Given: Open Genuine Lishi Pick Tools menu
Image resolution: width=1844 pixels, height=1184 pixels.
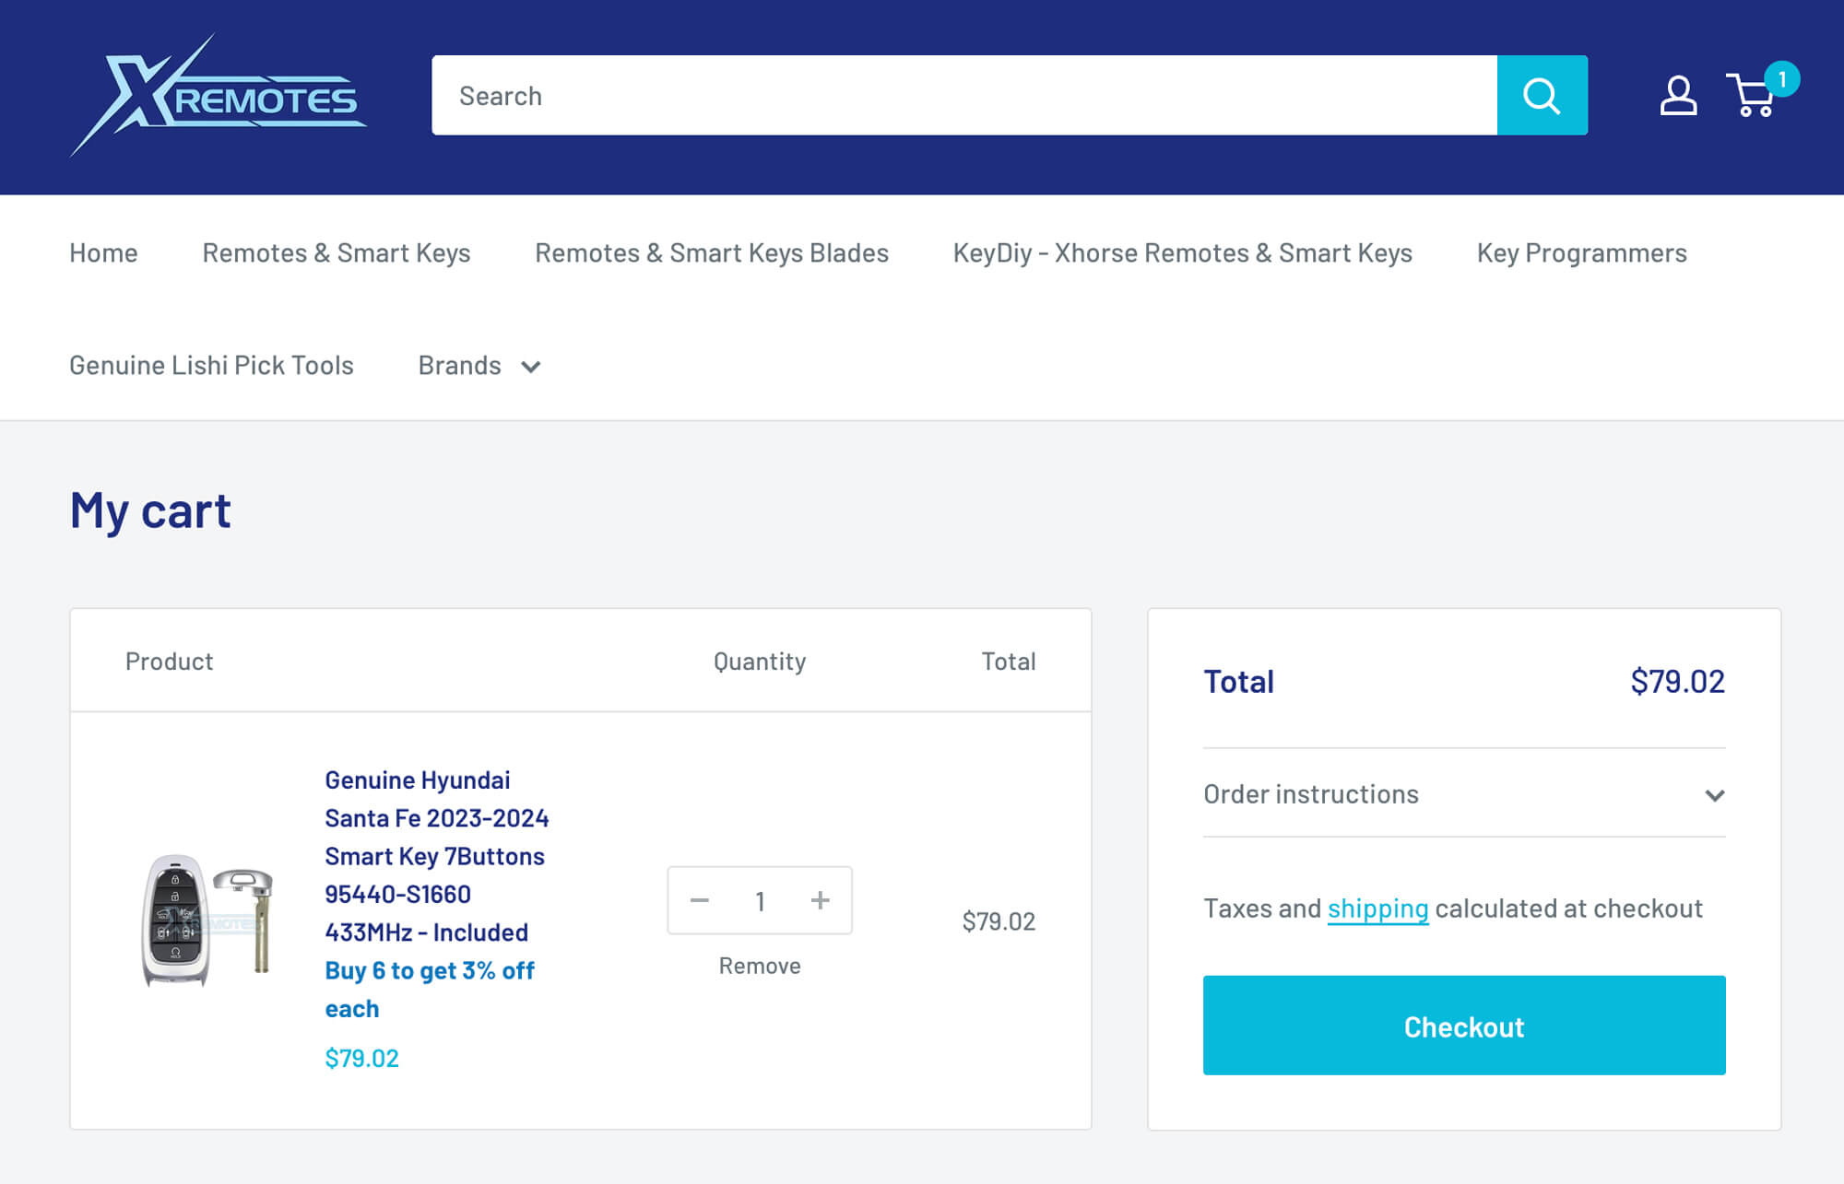Looking at the screenshot, I should click(211, 365).
